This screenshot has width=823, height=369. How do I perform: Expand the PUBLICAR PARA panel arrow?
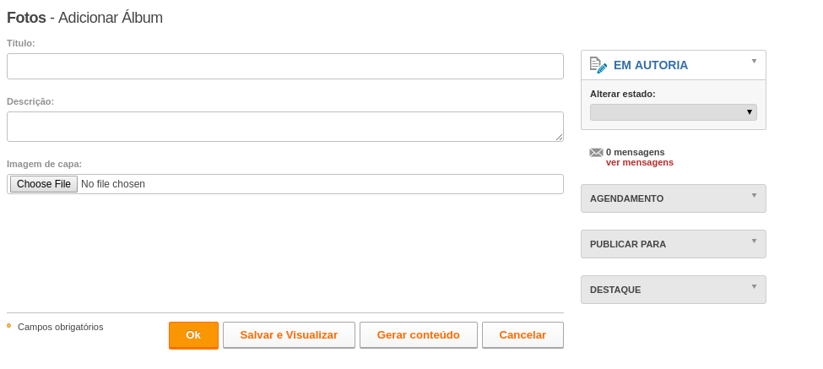click(755, 241)
